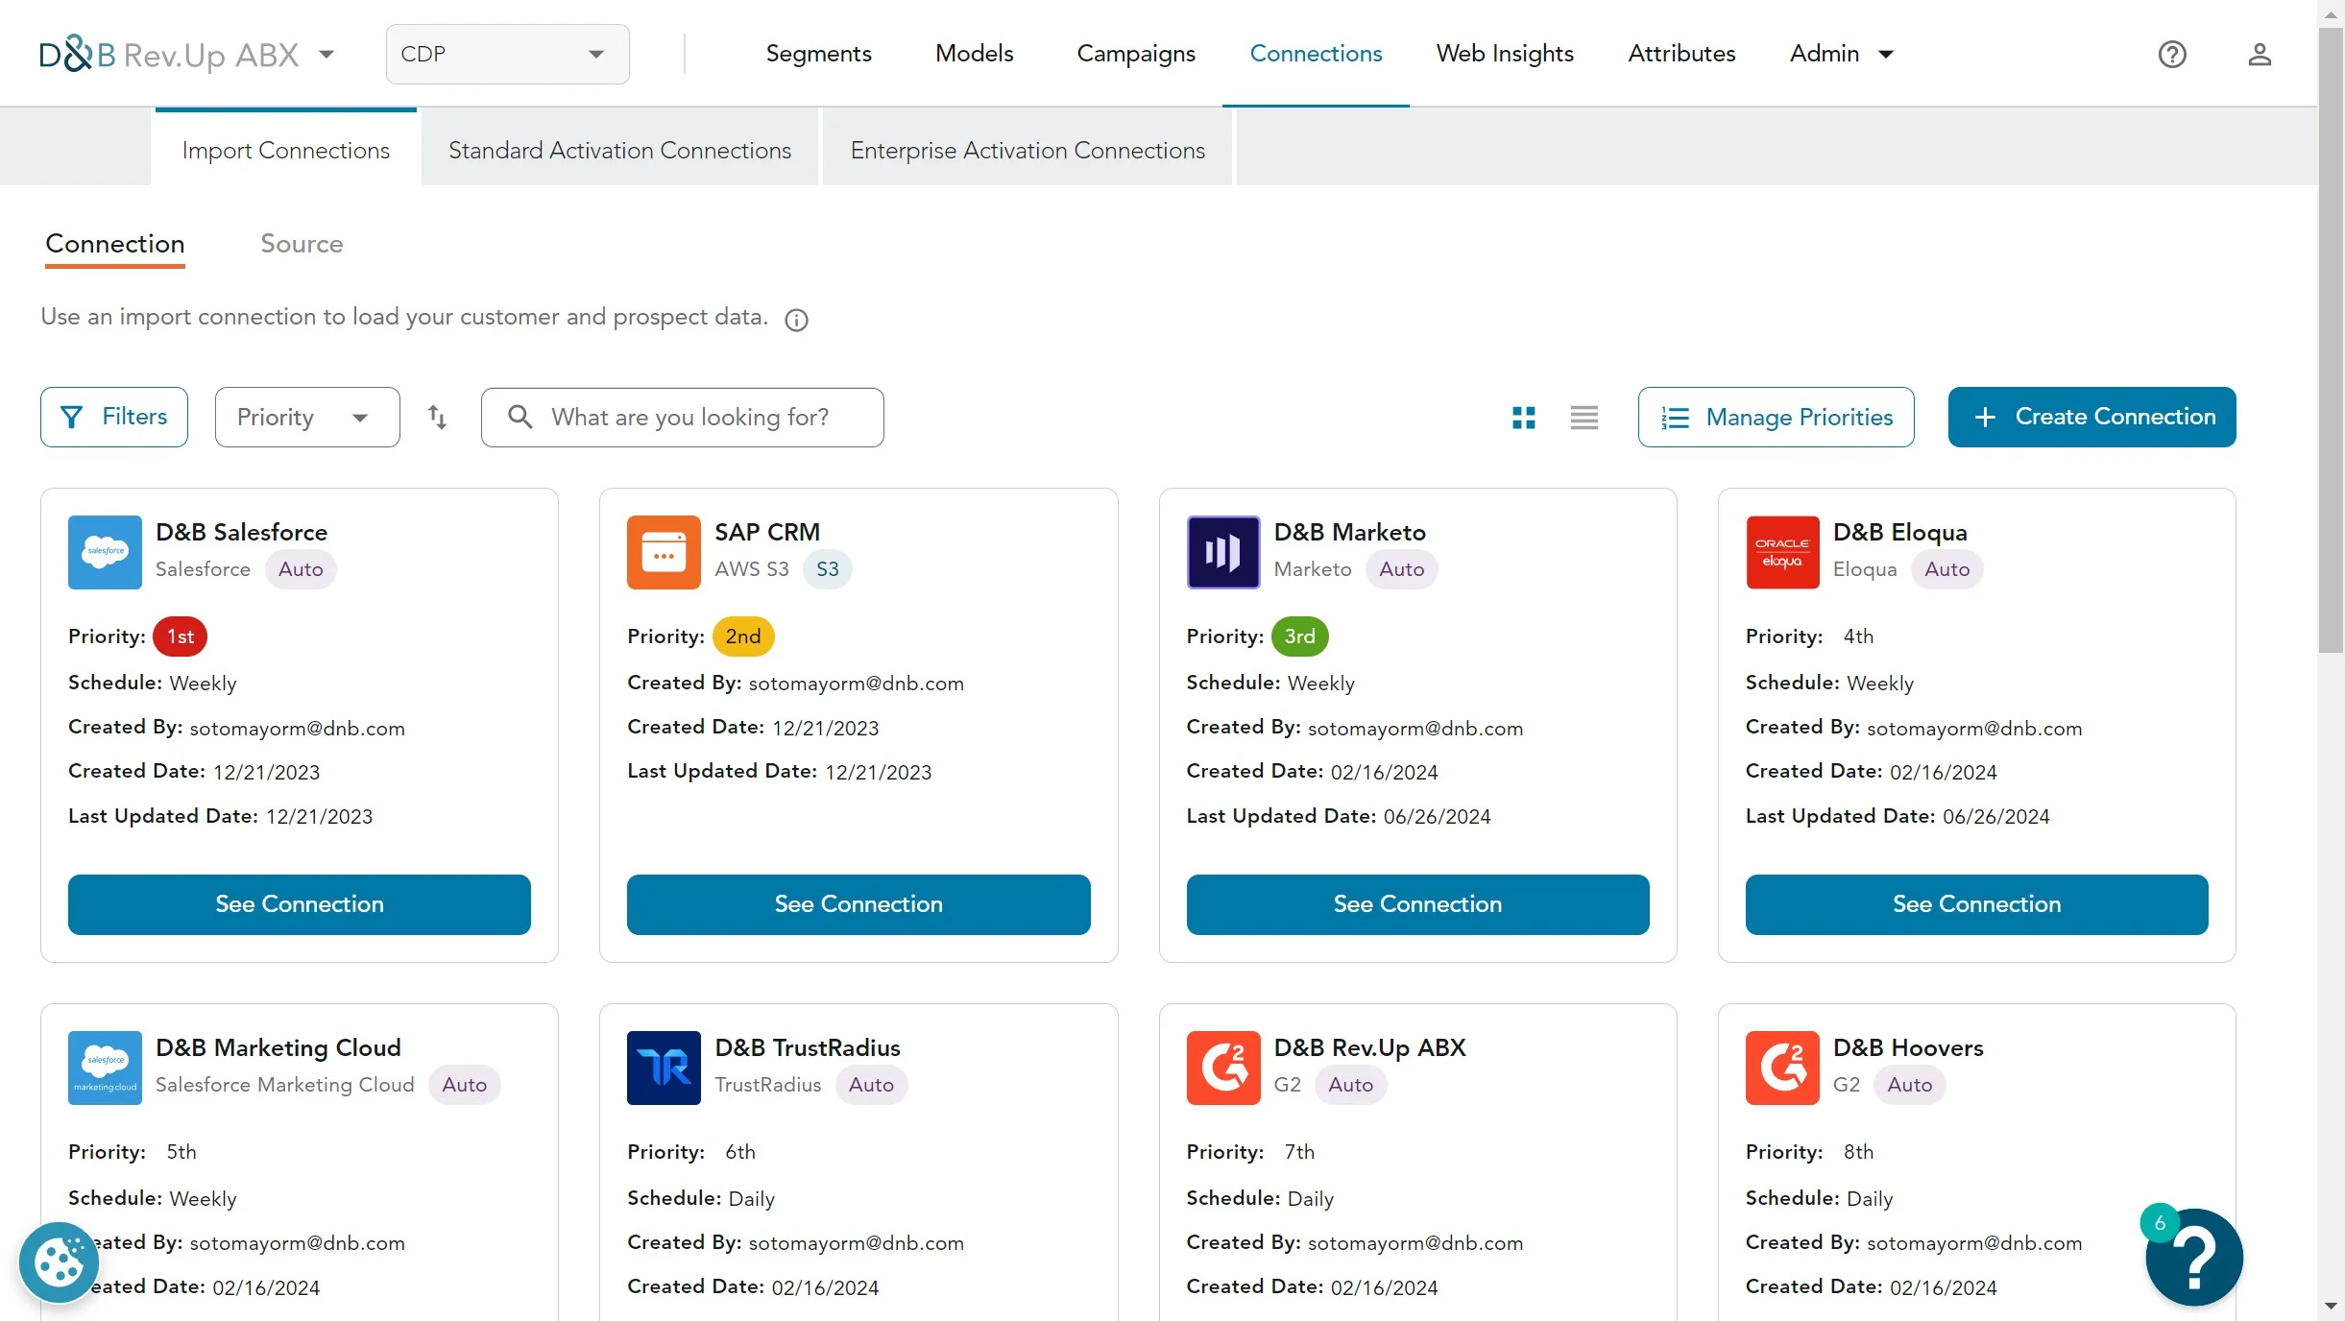Click the D&B Rev.Up ABX logo
The width and height of the screenshot is (2345, 1321).
[169, 55]
